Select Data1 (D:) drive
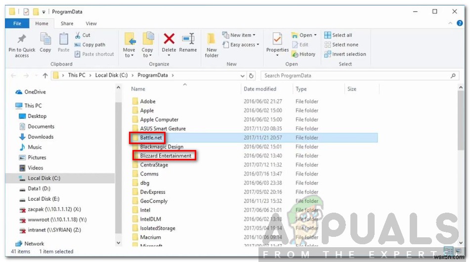The width and height of the screenshot is (470, 262). pyautogui.click(x=35, y=188)
